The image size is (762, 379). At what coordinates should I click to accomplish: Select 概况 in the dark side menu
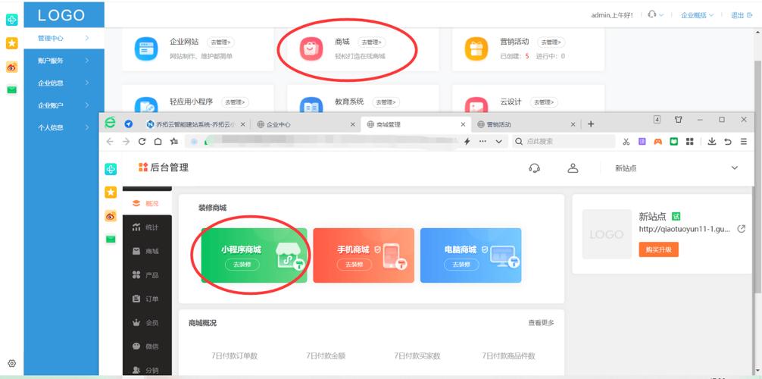tap(147, 203)
